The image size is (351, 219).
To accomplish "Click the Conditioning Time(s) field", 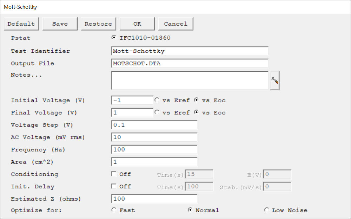I will [199, 174].
